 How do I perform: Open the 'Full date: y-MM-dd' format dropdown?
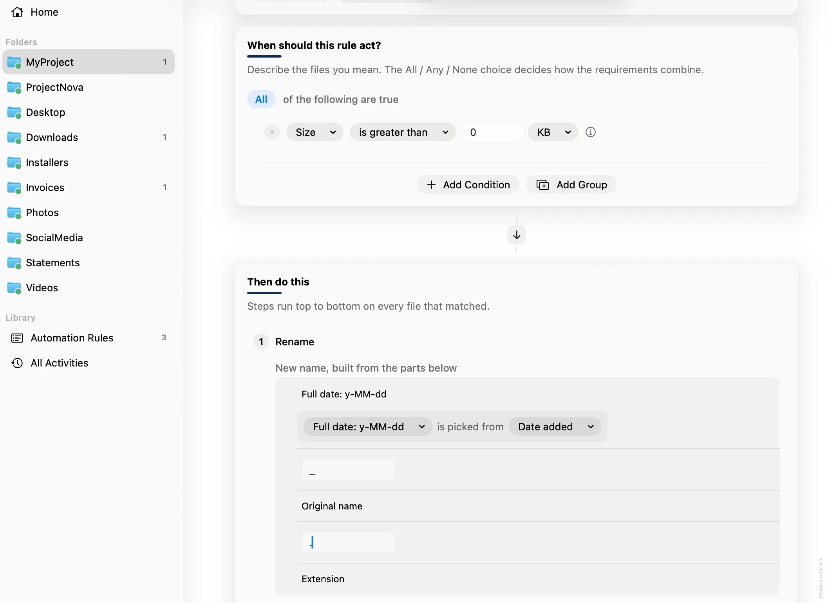coord(368,427)
